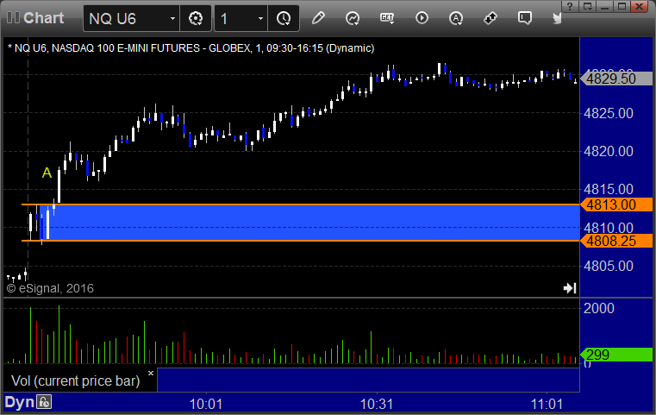The image size is (656, 415).
Task: Click the pop-out window button
Action: (588, 6)
